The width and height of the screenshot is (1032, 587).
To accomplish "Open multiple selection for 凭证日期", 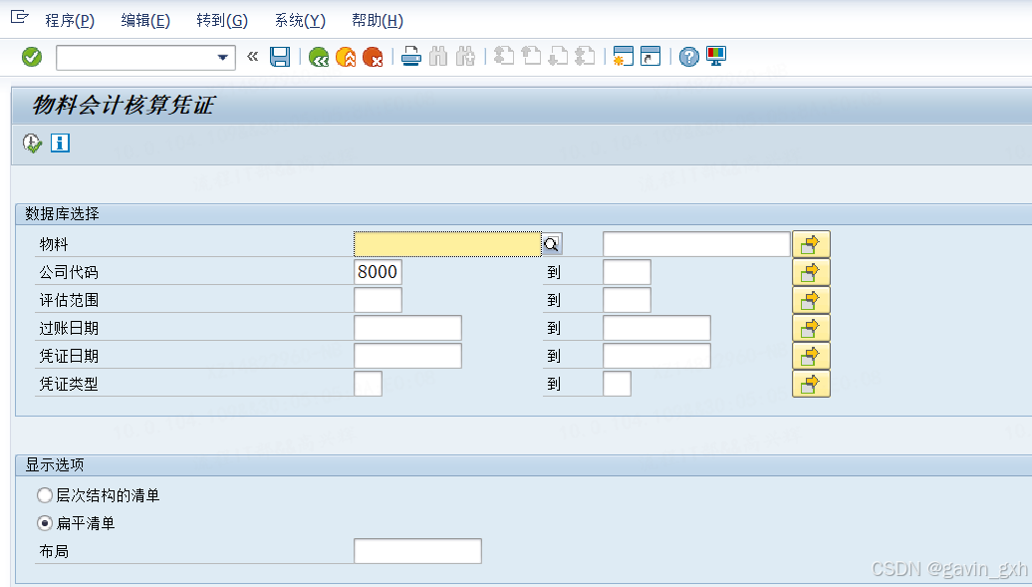I will click(811, 356).
